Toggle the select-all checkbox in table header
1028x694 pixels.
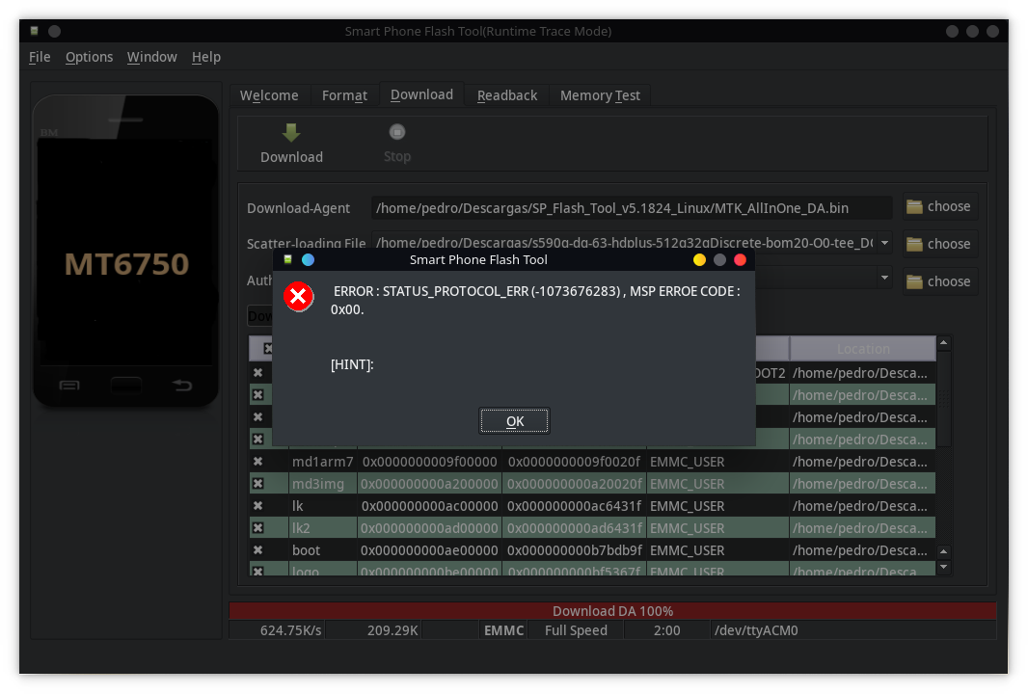(x=267, y=349)
